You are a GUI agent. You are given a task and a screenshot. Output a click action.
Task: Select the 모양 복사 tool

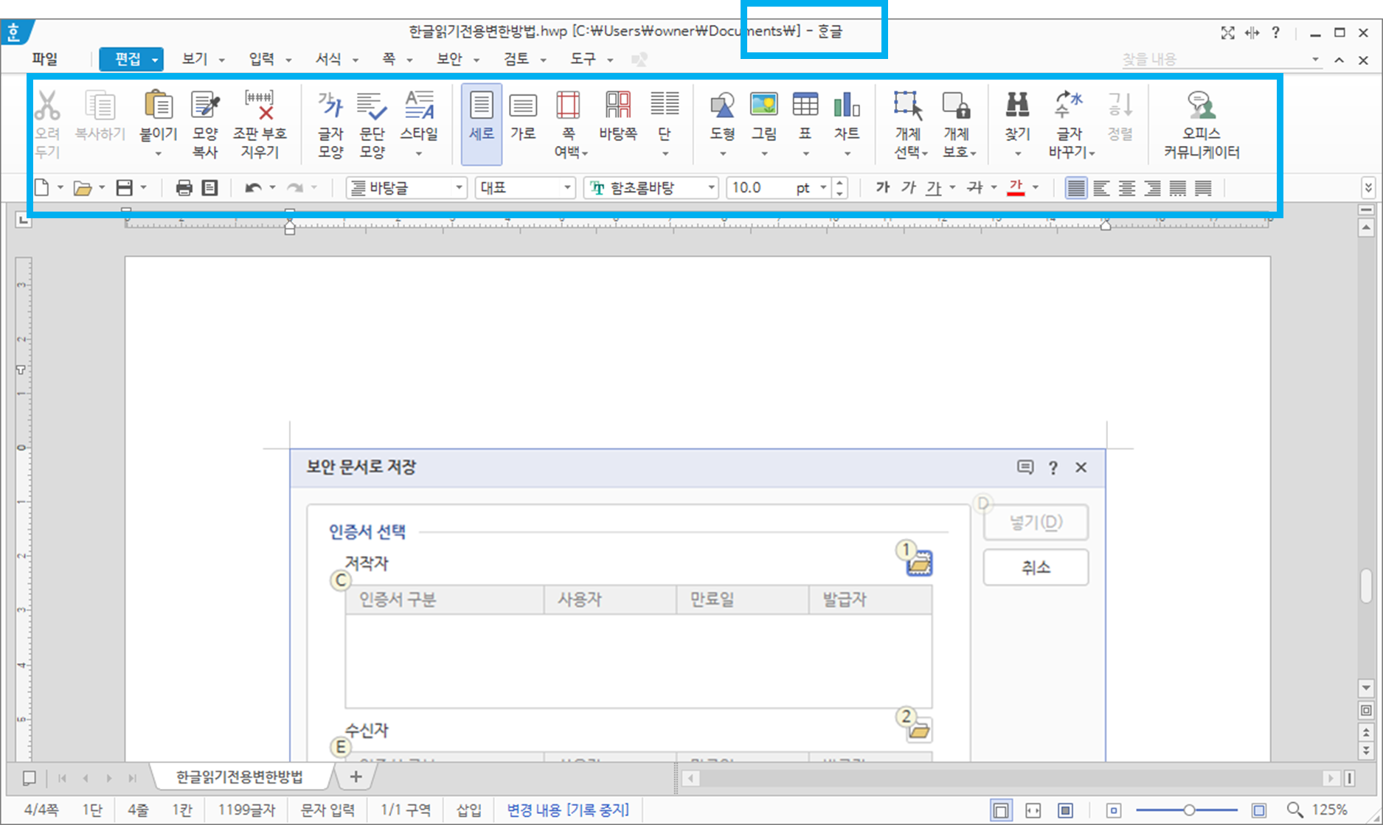coord(204,122)
